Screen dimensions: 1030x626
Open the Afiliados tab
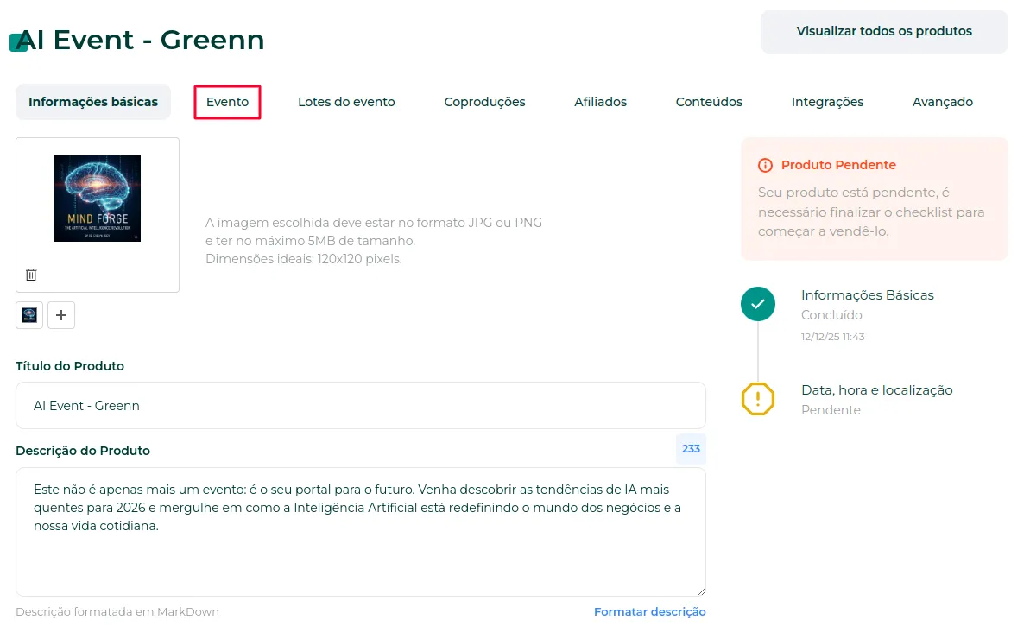click(600, 102)
